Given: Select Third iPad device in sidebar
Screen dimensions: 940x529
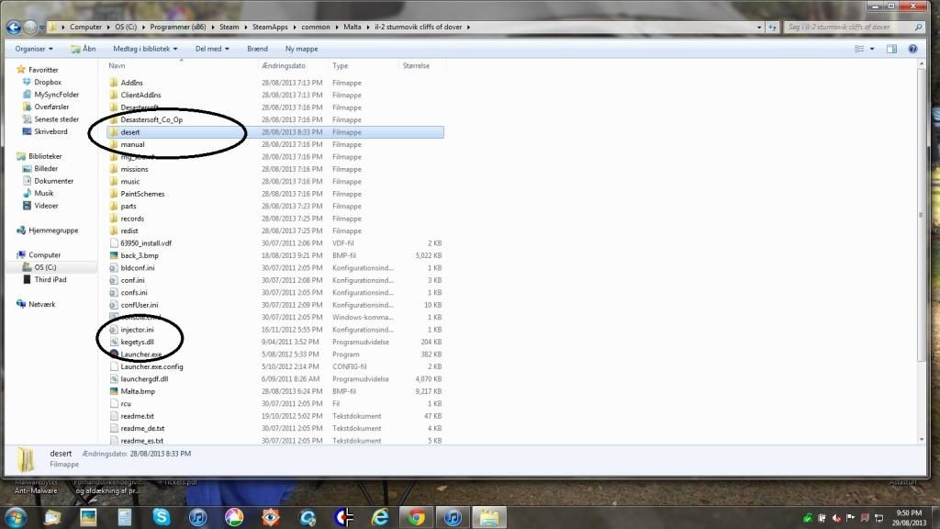Looking at the screenshot, I should tap(50, 279).
